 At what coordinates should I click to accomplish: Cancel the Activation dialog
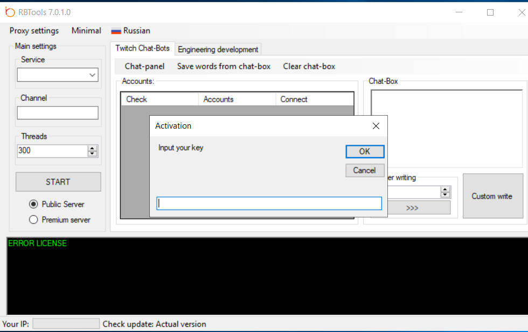[364, 171]
